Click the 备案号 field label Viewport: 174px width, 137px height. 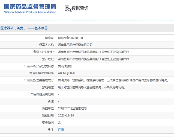coord(49,38)
